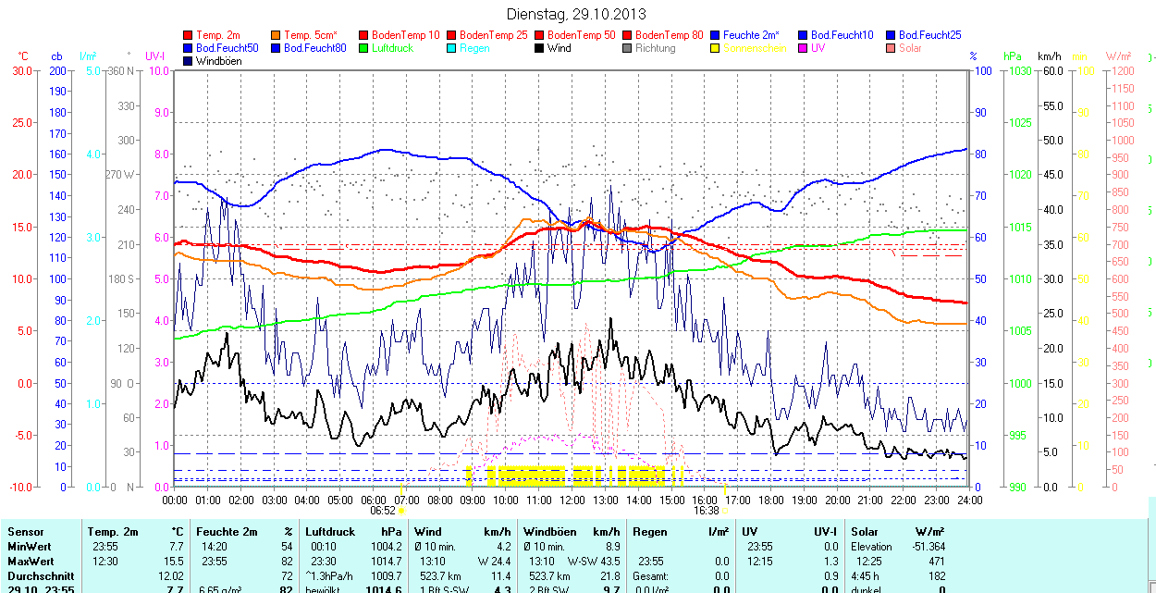Click the hPa axis unit label
Screen dimensions: 1156x593
[1013, 56]
